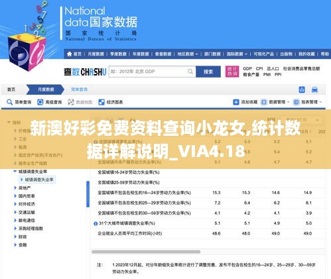
Task: Click info icon beside 31个大城市城镇调查失业率
Action: point(96,223)
